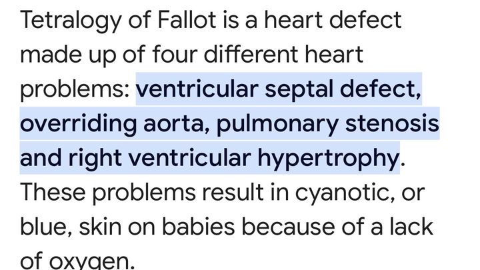Image resolution: width=480 pixels, height=270 pixels.
Task: Click the word 'These' starting second sentence
Action: pos(53,193)
